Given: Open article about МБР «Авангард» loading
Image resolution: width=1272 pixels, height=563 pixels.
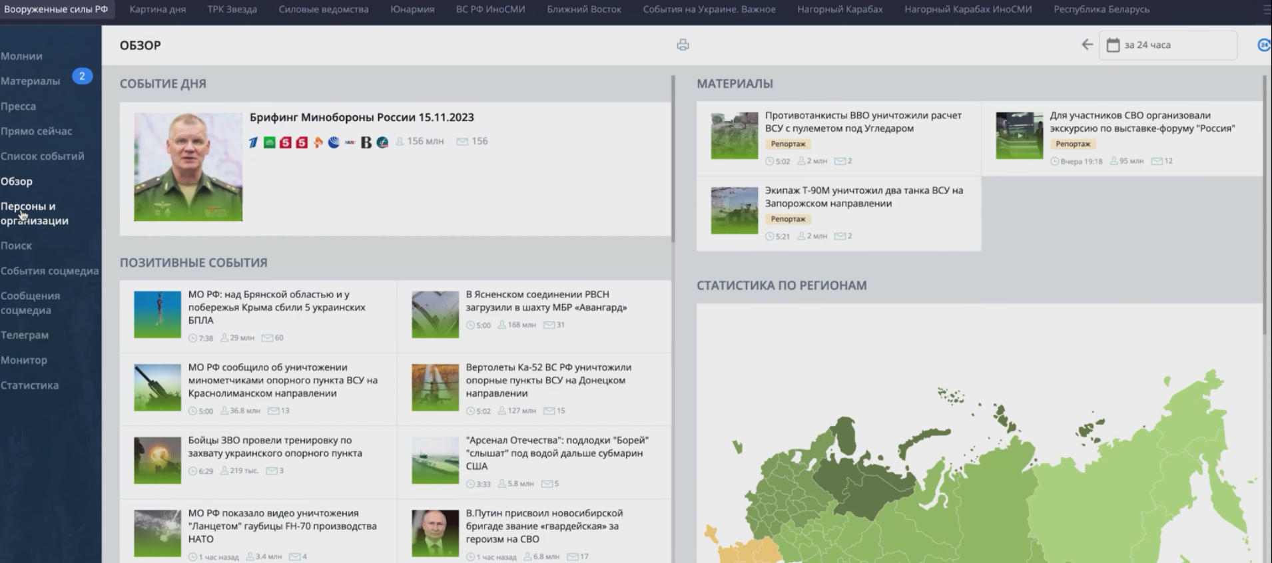Looking at the screenshot, I should (x=546, y=301).
